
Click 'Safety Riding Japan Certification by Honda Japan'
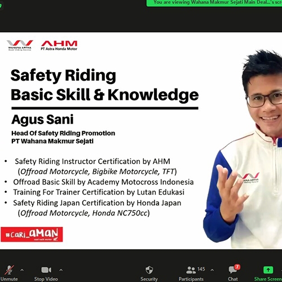[97, 203]
